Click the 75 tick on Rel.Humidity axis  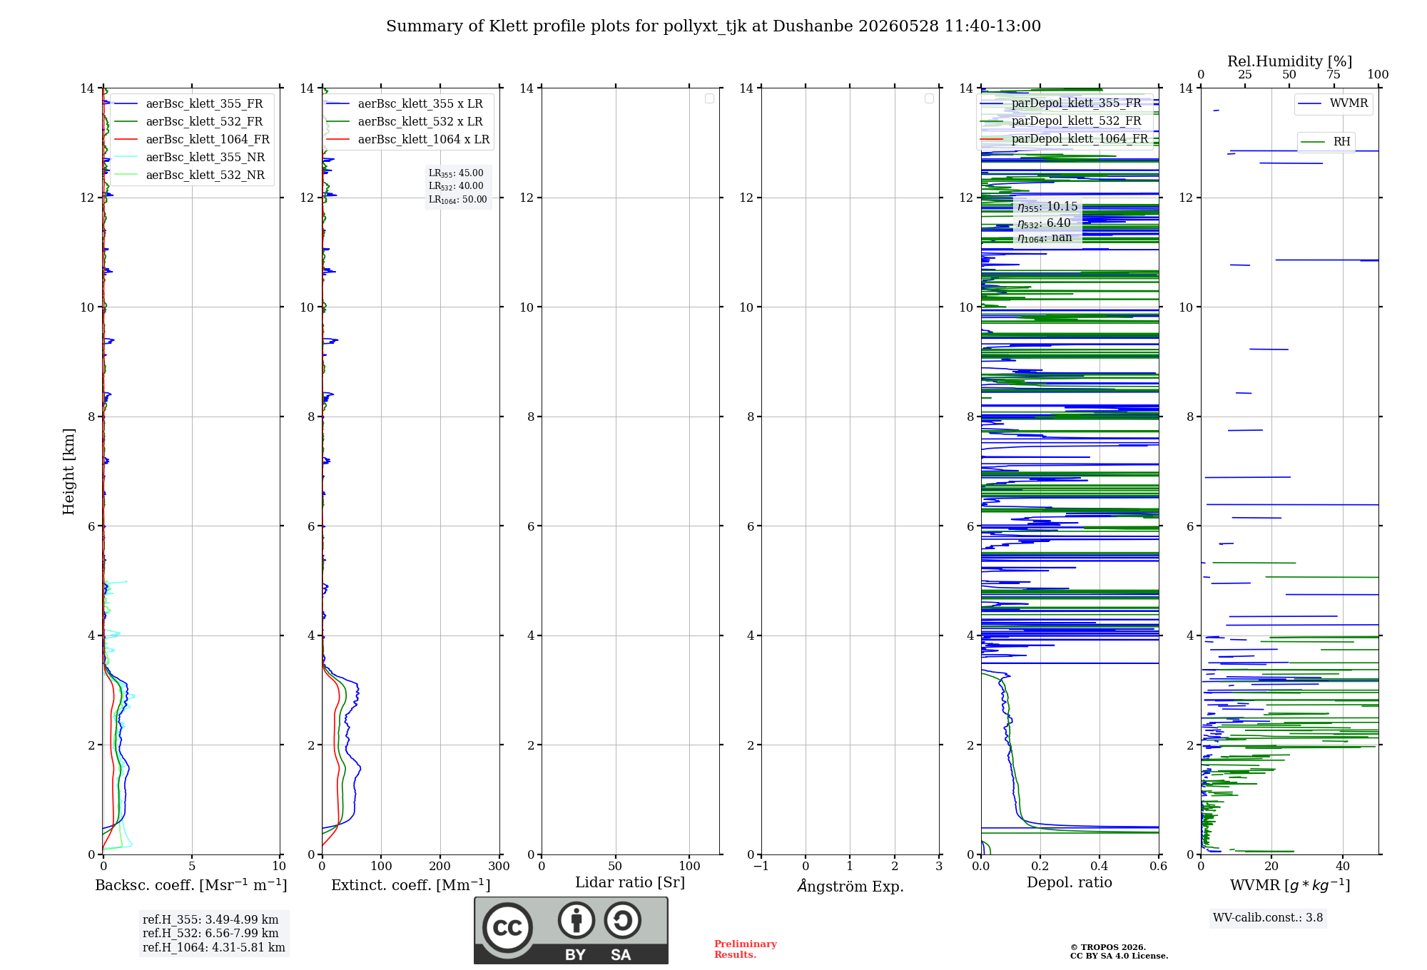tap(1334, 75)
